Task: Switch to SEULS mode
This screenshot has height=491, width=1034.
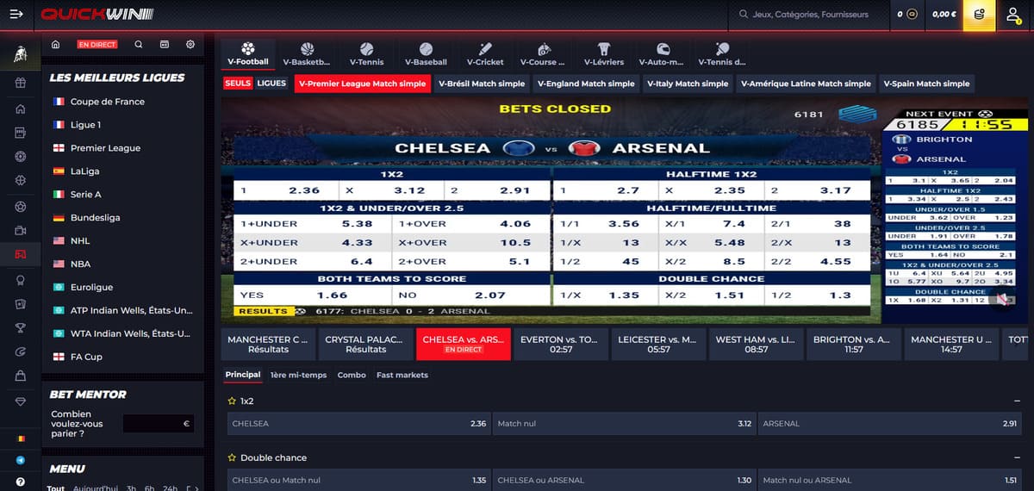Action: click(238, 84)
